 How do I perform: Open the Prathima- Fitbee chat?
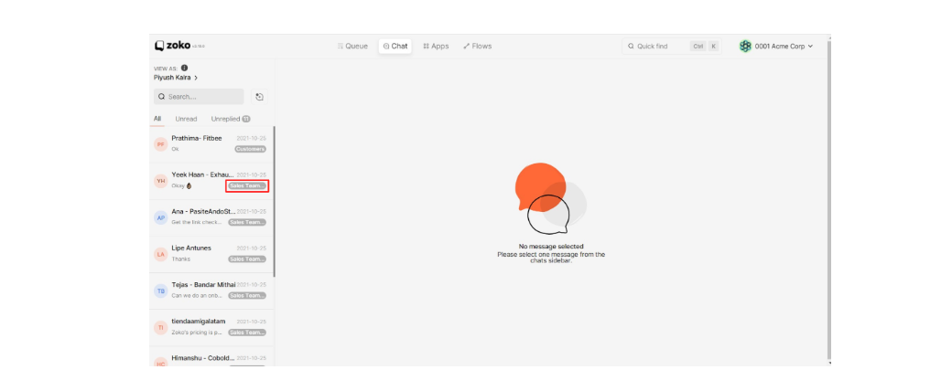click(x=211, y=143)
